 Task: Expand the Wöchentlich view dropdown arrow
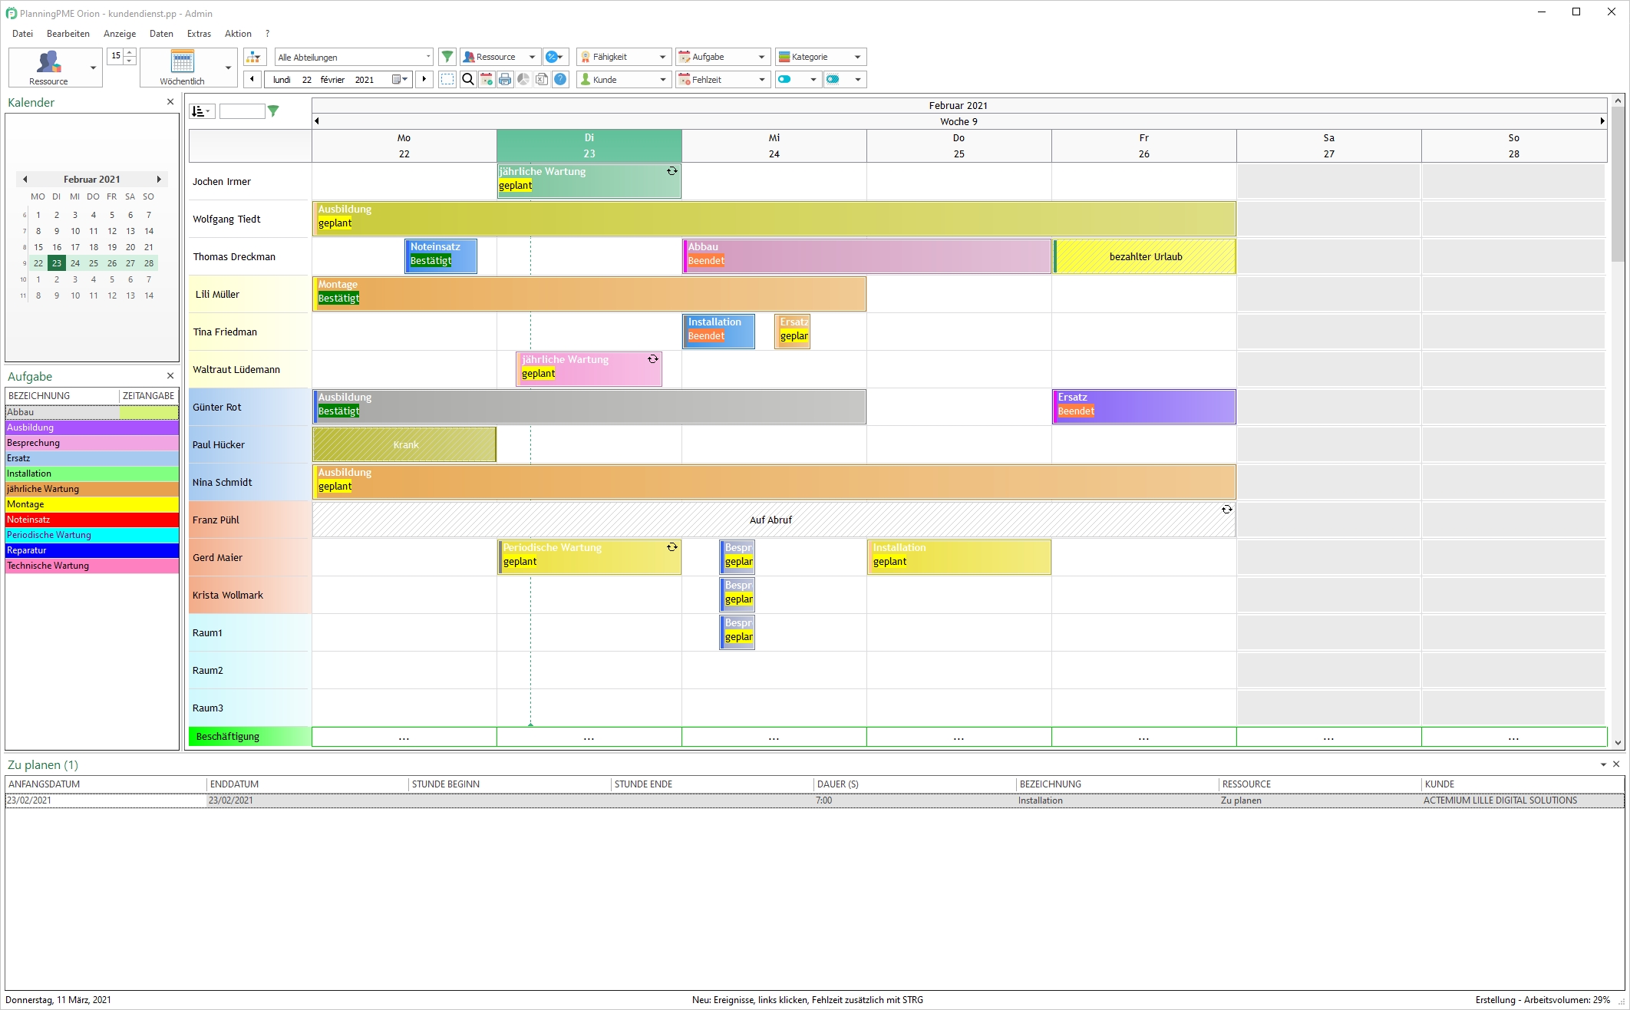228,68
